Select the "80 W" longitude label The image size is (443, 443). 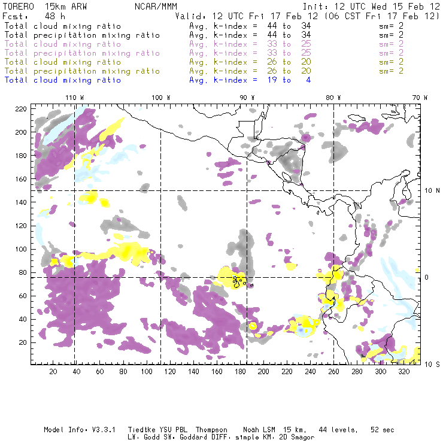click(x=333, y=98)
